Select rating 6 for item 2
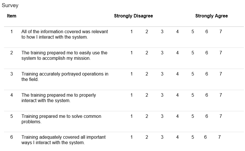Screen dimensions: 245x151 [207, 53]
